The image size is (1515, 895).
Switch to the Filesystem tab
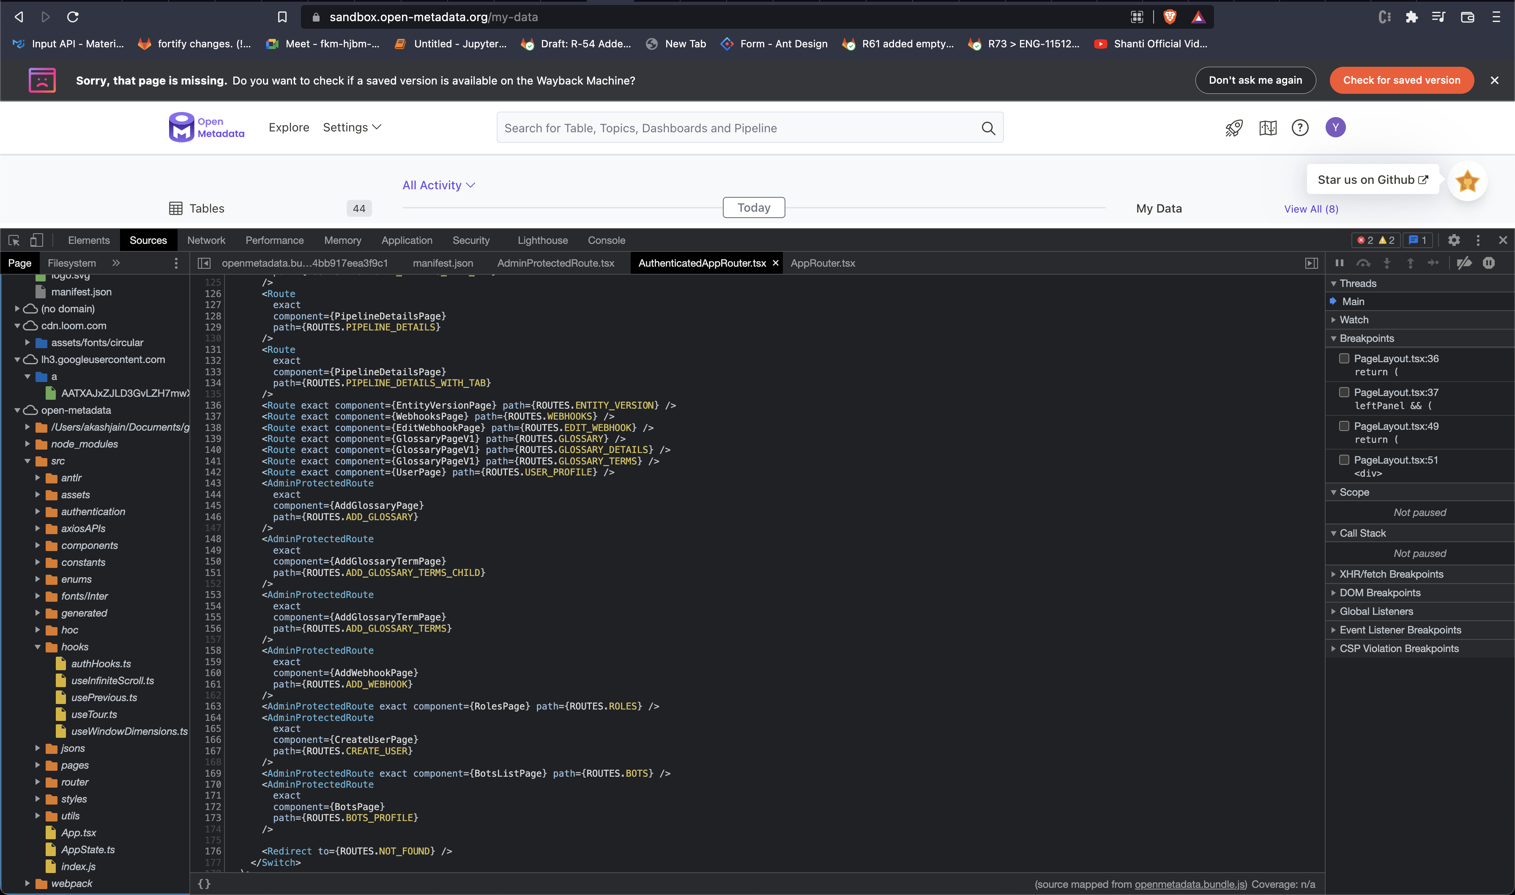(72, 263)
